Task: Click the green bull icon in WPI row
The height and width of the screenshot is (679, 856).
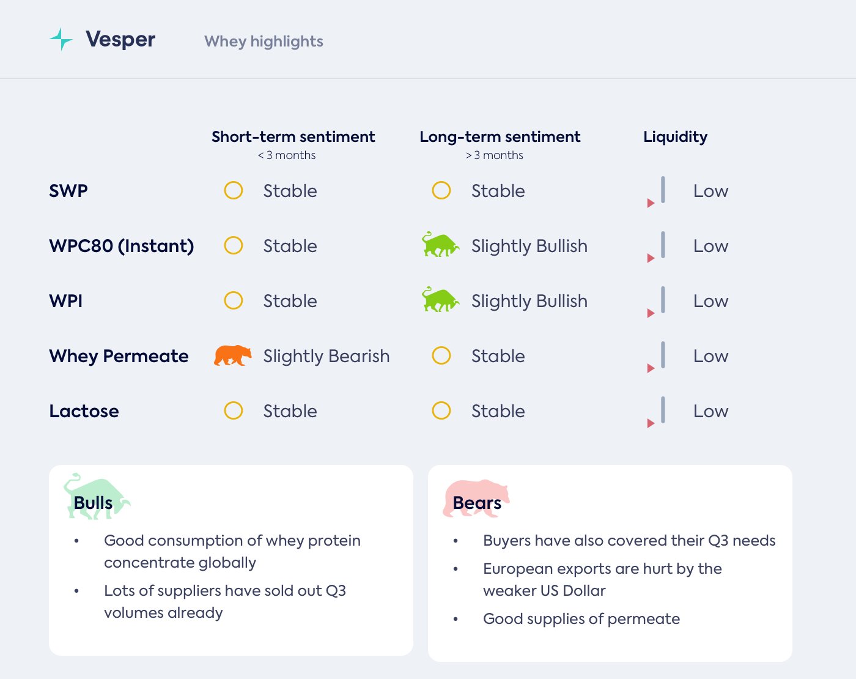Action: [440, 300]
